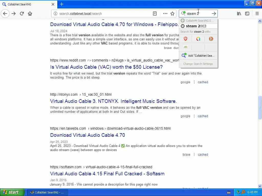Screen dimensions: 262x196
Task: Open cached copy of reddit result
Action: click(x=203, y=82)
